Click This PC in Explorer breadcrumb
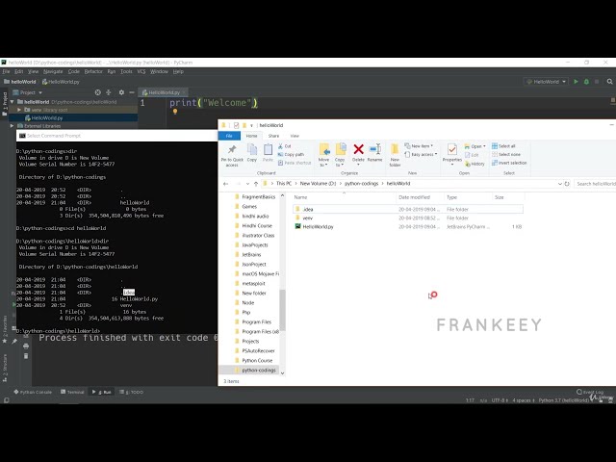The height and width of the screenshot is (462, 616). [x=284, y=184]
